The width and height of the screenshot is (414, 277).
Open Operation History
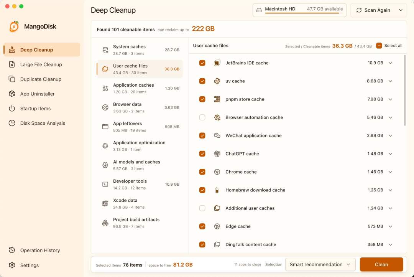(42, 250)
